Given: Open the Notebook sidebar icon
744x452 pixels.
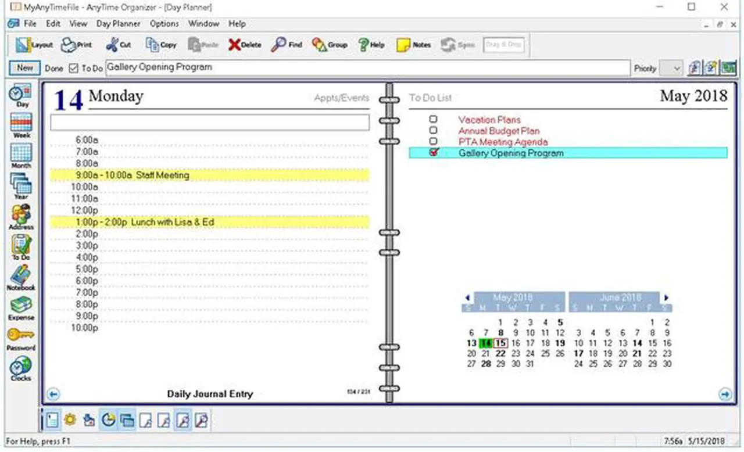Looking at the screenshot, I should tap(22, 278).
